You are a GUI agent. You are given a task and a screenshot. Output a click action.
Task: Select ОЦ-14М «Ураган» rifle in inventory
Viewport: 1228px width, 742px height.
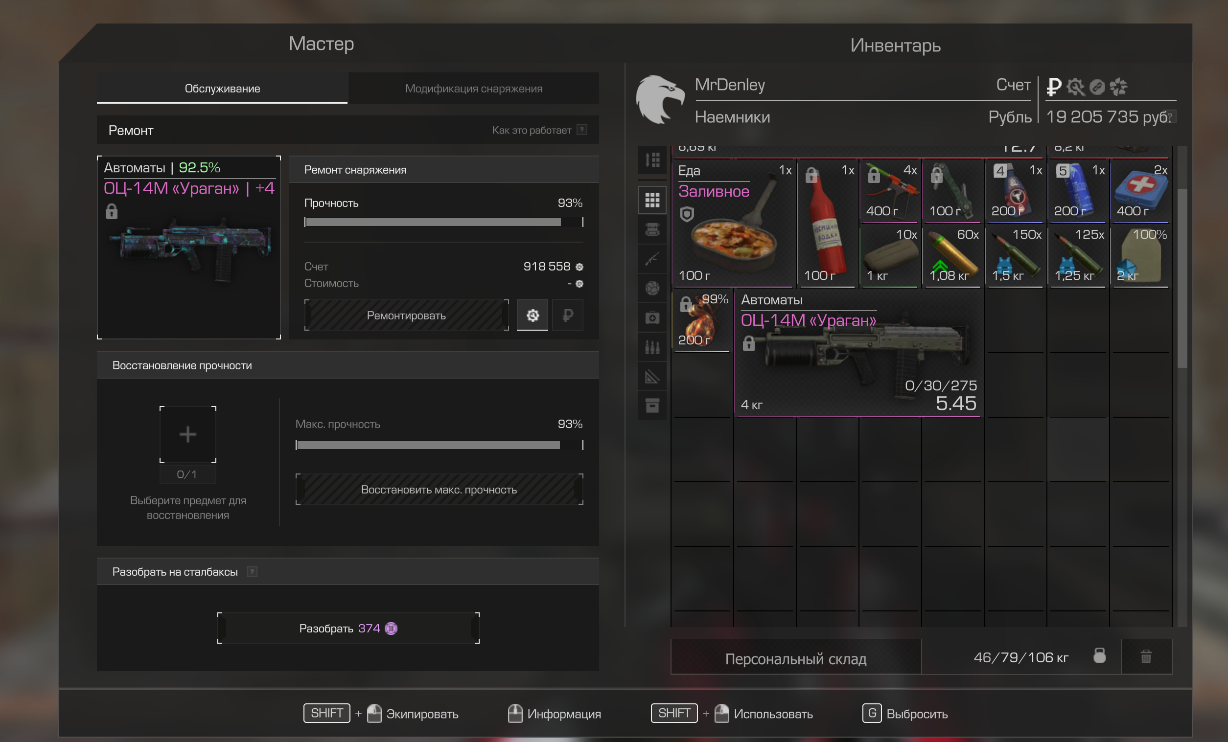858,353
